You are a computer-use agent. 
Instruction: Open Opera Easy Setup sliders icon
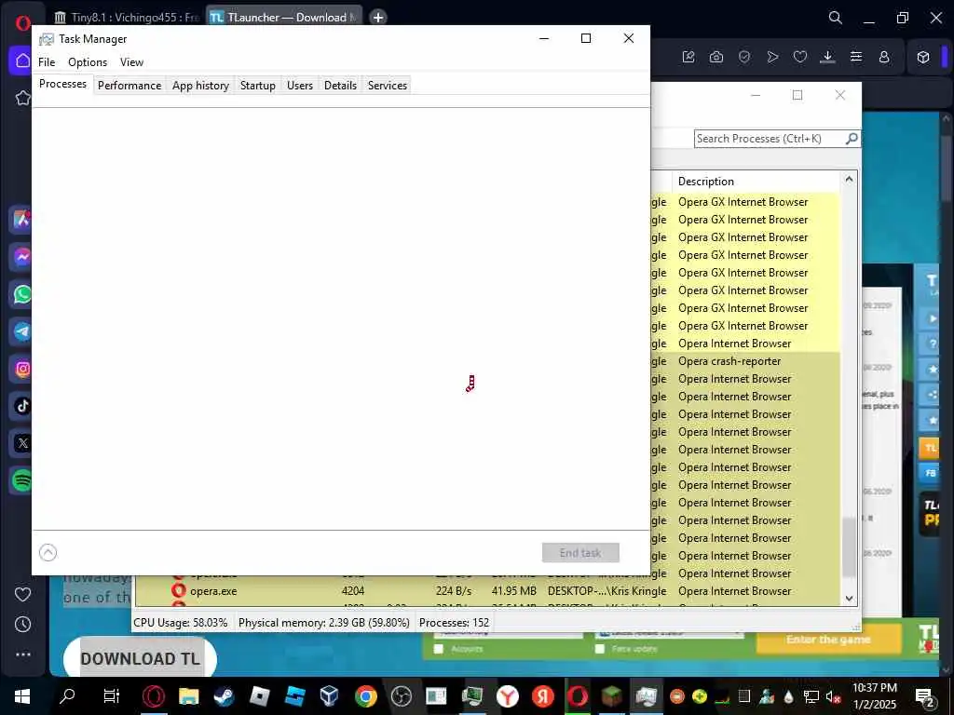coord(856,57)
